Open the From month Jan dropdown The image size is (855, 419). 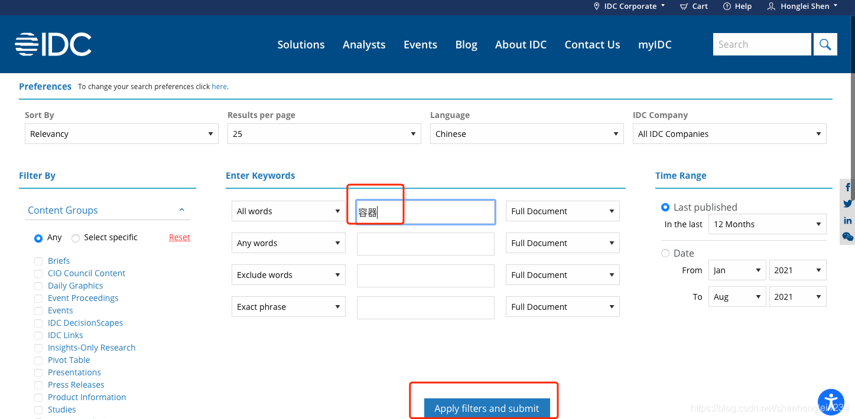[x=737, y=270]
